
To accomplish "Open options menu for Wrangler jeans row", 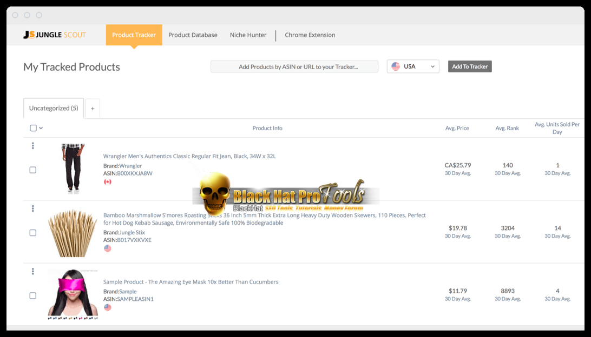I will pyautogui.click(x=33, y=146).
